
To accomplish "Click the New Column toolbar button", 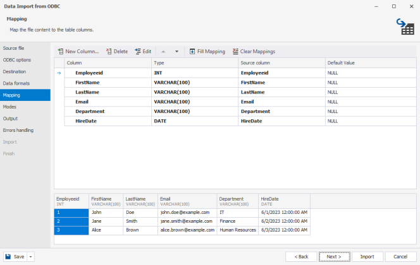I will (78, 51).
